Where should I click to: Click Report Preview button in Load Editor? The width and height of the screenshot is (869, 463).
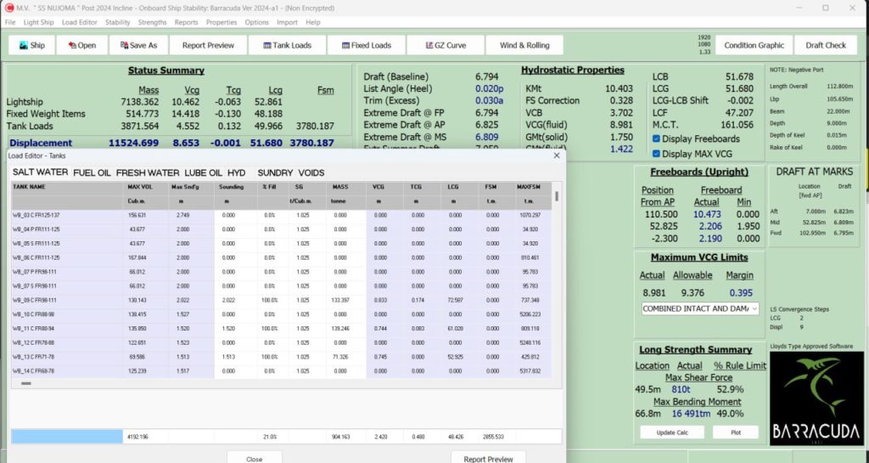[x=488, y=459]
